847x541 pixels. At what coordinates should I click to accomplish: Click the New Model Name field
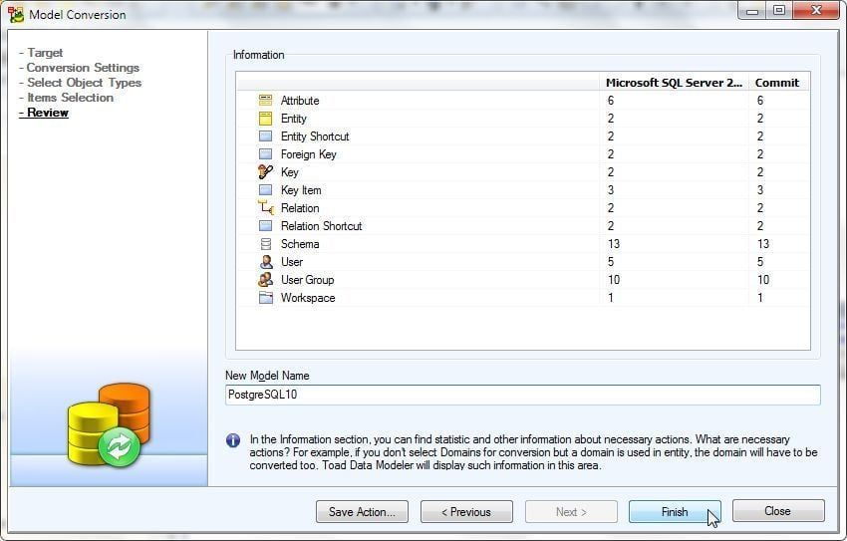(x=522, y=395)
